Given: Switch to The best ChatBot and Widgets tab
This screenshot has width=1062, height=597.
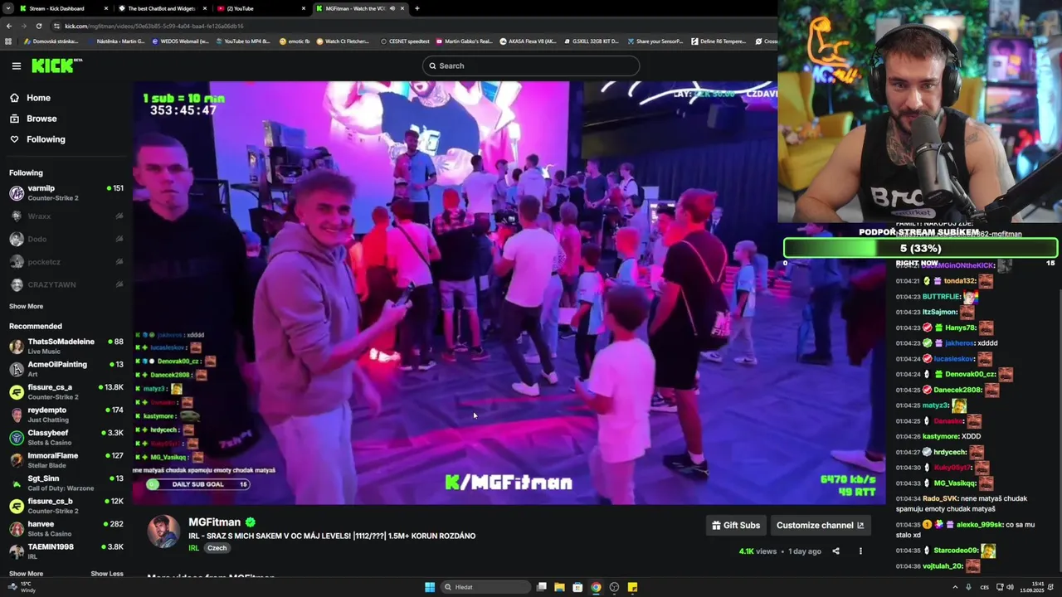Looking at the screenshot, I should click(162, 8).
